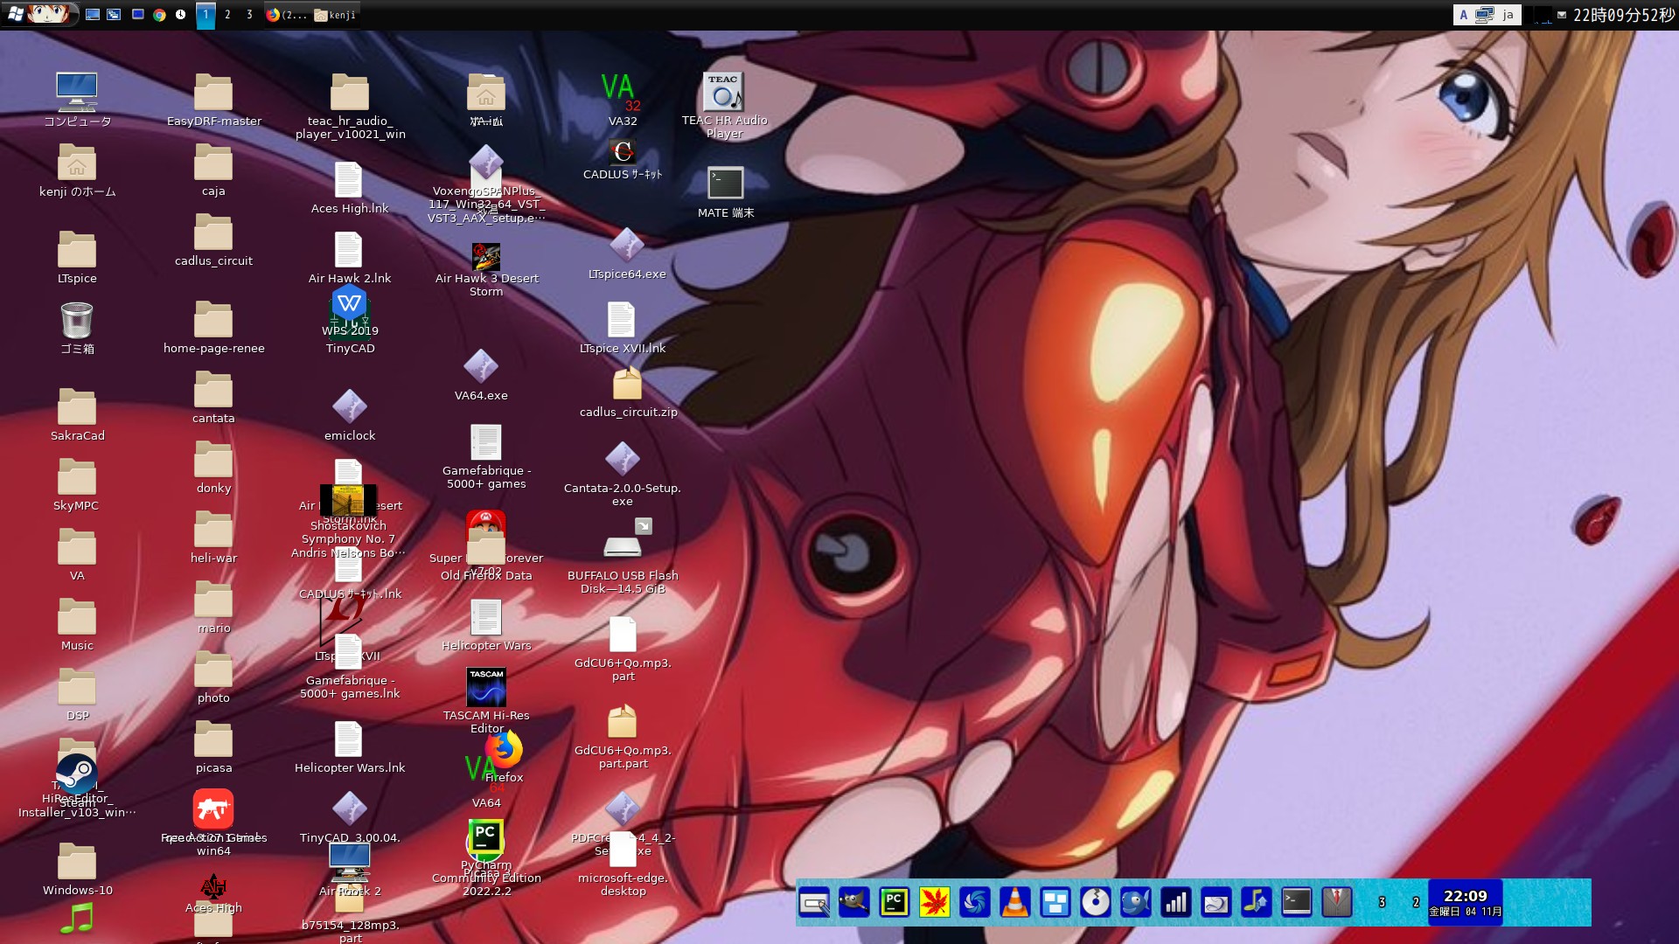1679x944 pixels.
Task: Select the Firefox window in the taskbar
Action: [290, 14]
